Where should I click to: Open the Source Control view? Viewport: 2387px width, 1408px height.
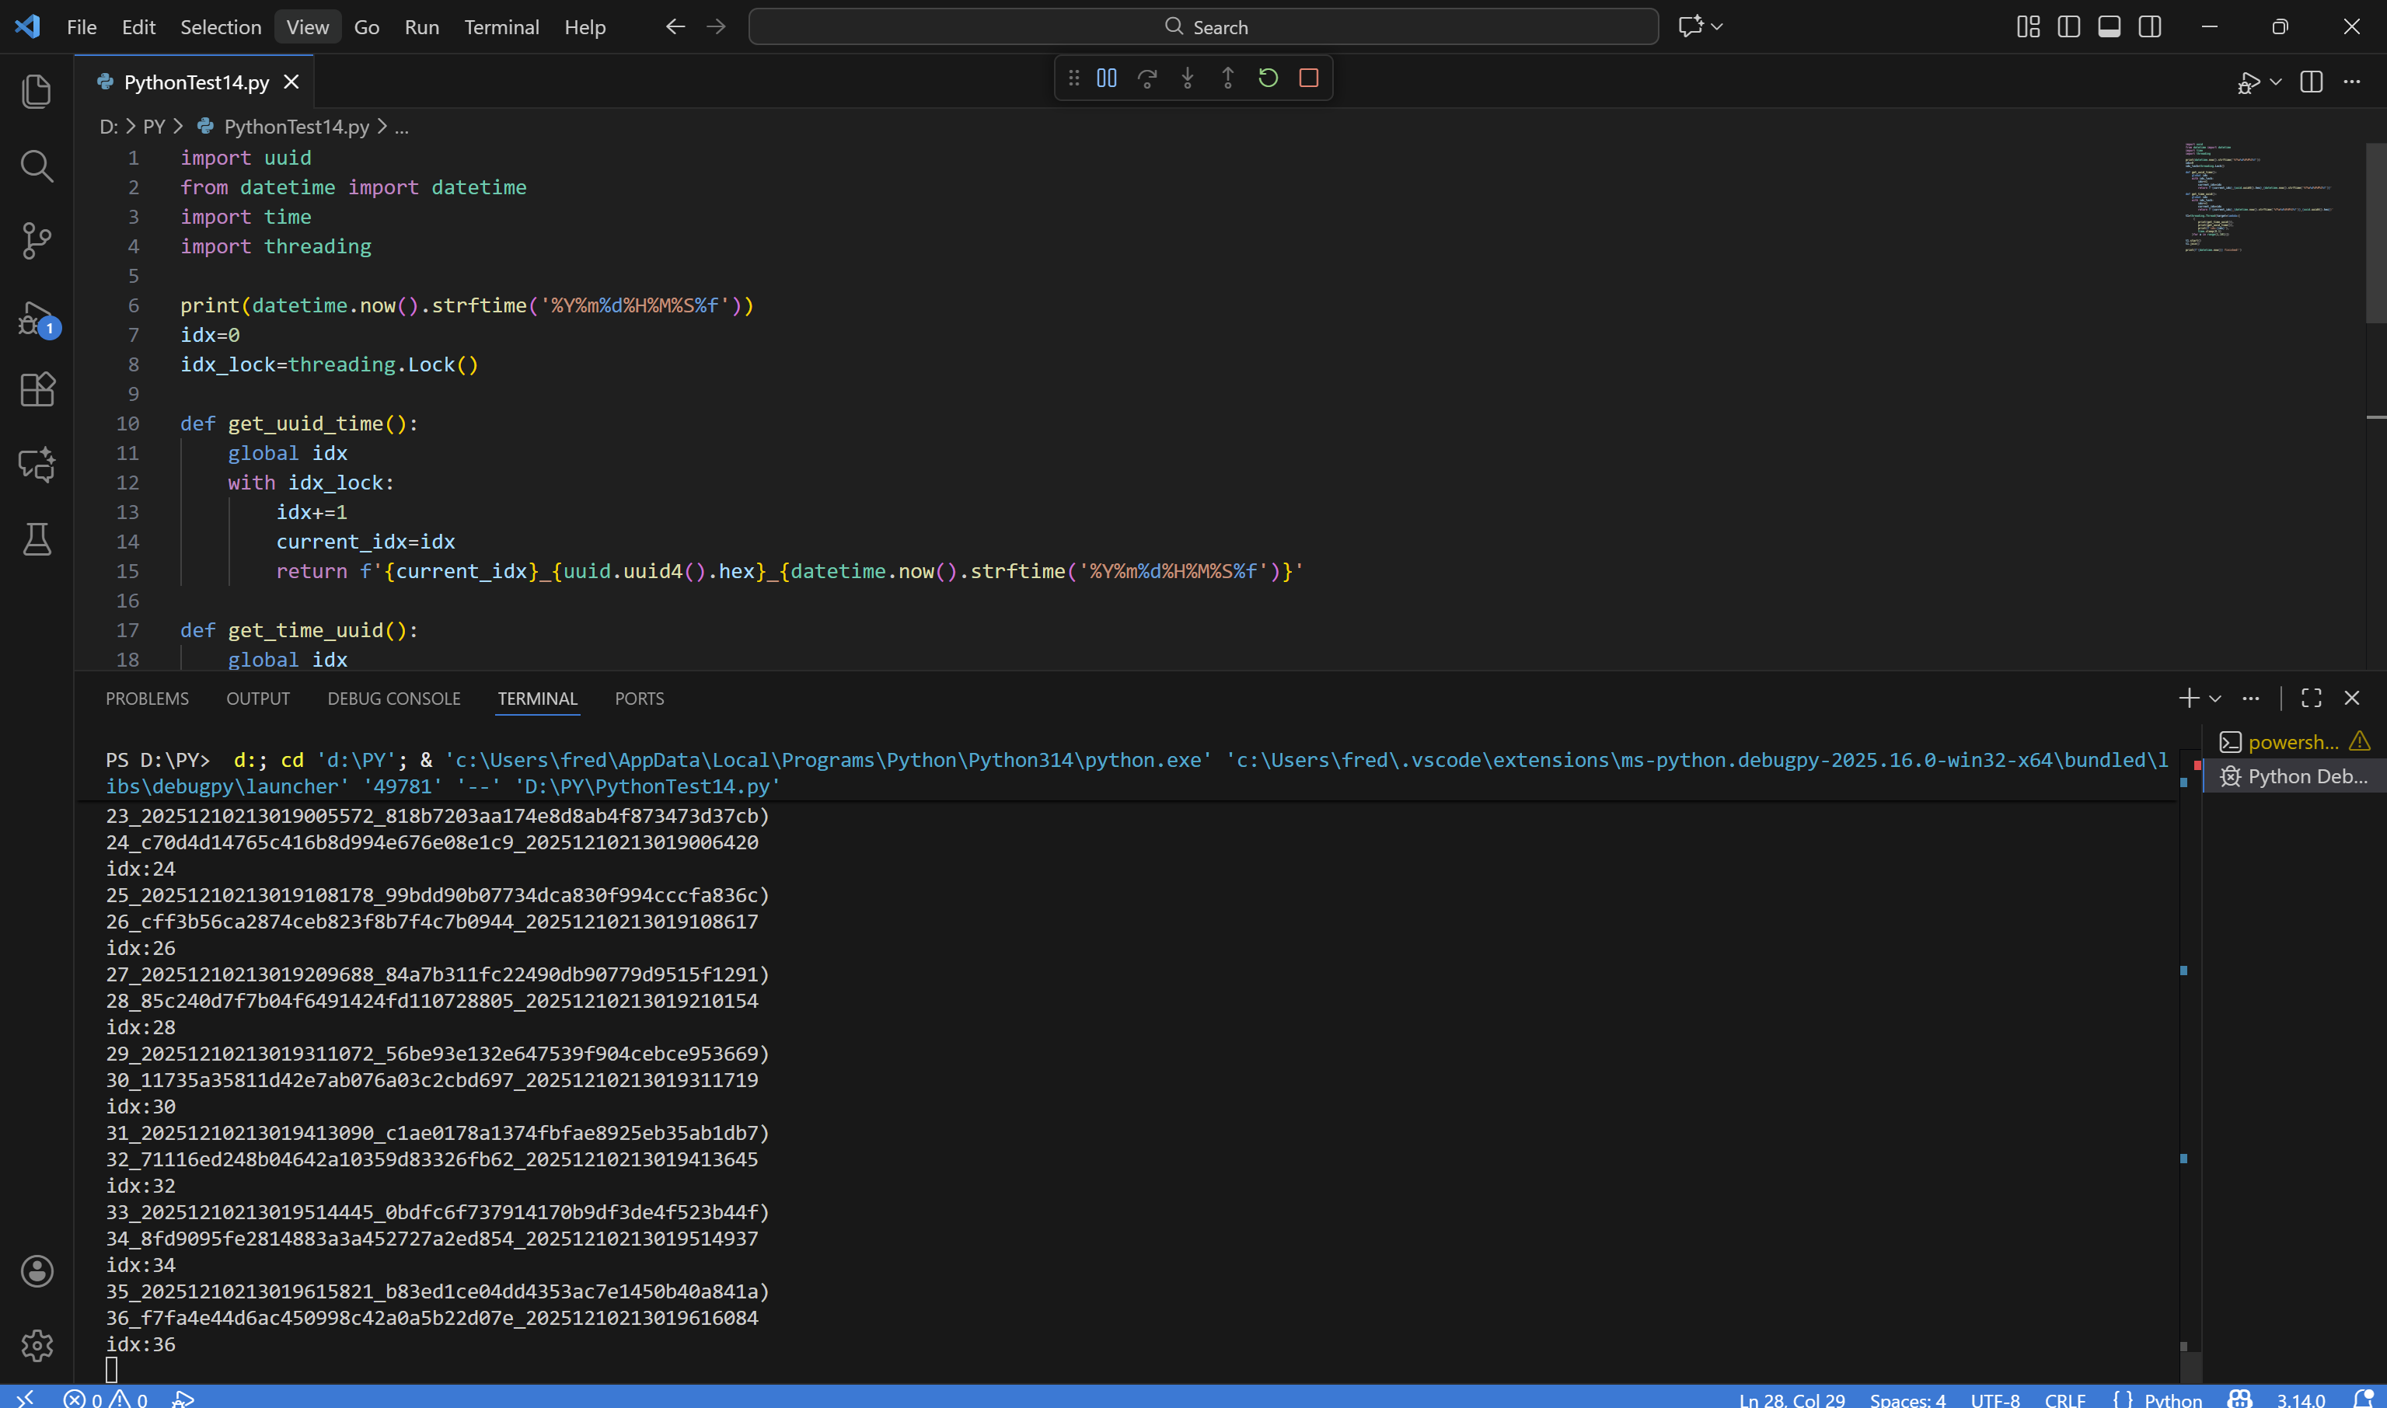[36, 240]
